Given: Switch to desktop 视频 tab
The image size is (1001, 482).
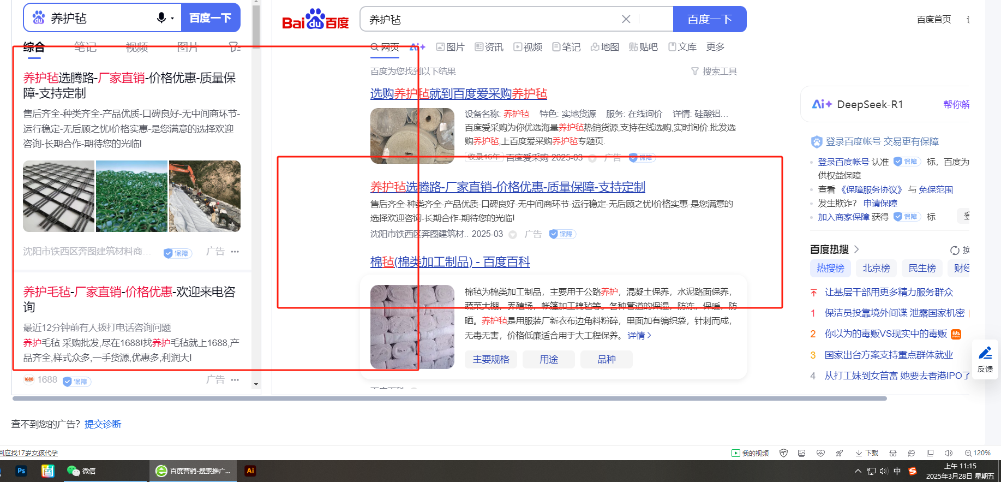Looking at the screenshot, I should (528, 47).
